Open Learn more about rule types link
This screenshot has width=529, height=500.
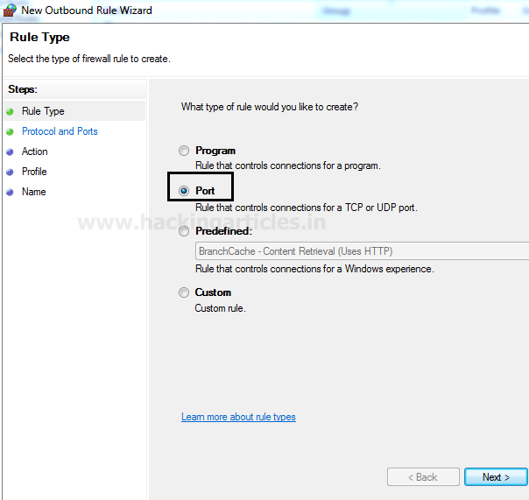point(238,417)
